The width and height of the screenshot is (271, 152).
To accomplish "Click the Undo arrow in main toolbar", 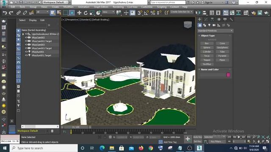I will coord(5,13).
